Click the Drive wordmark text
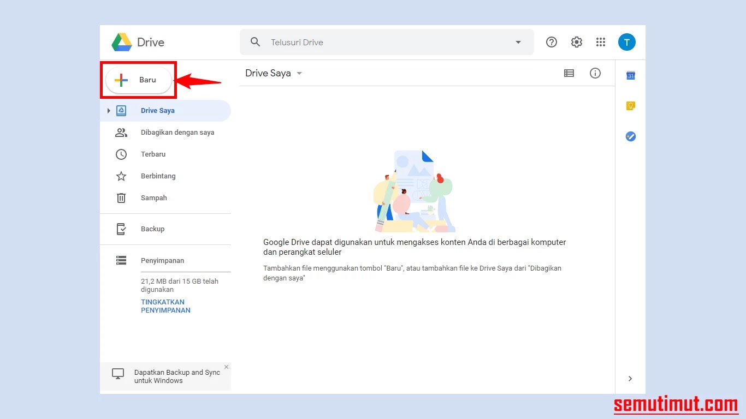746x419 pixels. click(151, 42)
